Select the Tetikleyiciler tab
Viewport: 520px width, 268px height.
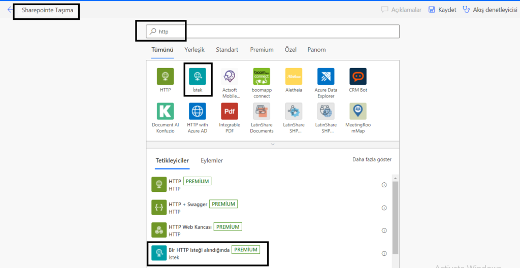coord(172,160)
